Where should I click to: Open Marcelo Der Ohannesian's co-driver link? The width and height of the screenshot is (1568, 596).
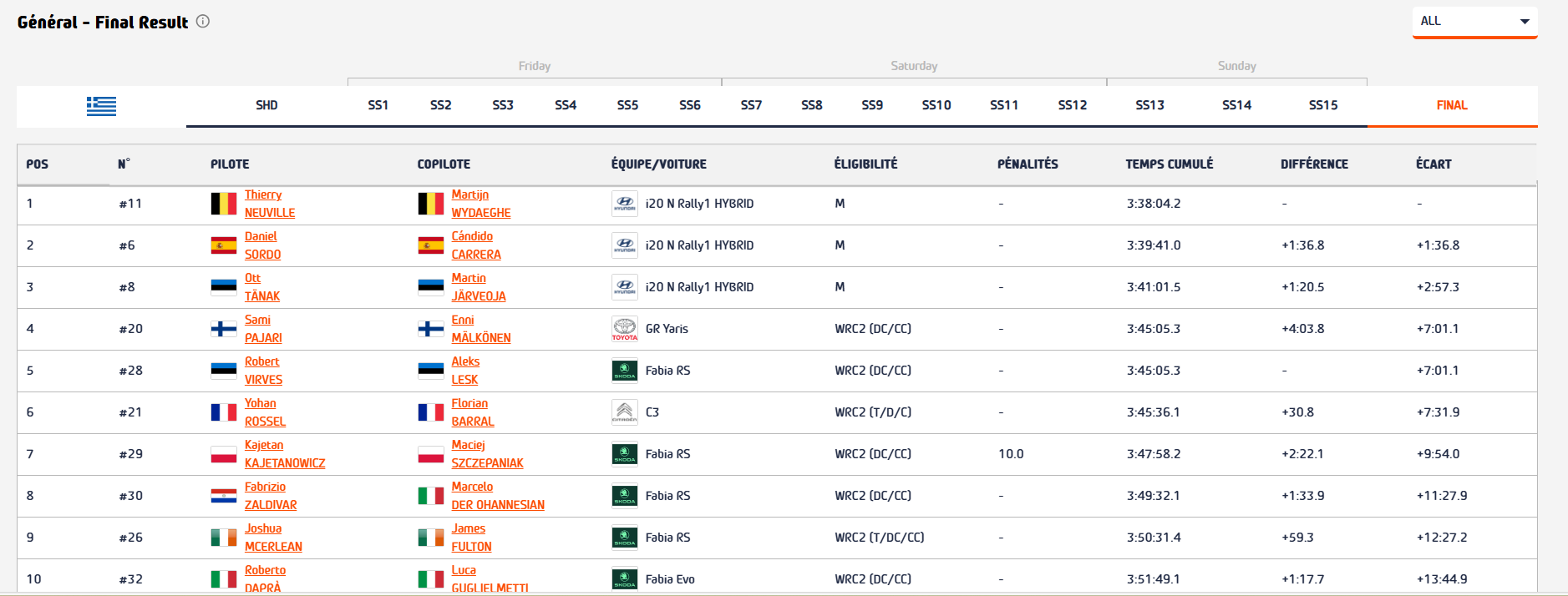497,496
